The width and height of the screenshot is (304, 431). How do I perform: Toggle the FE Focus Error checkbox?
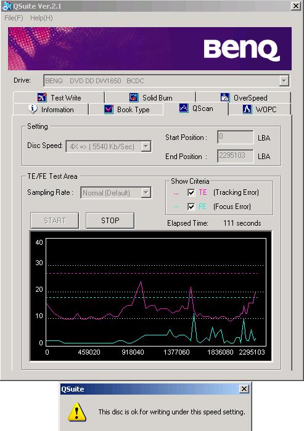tap(191, 207)
